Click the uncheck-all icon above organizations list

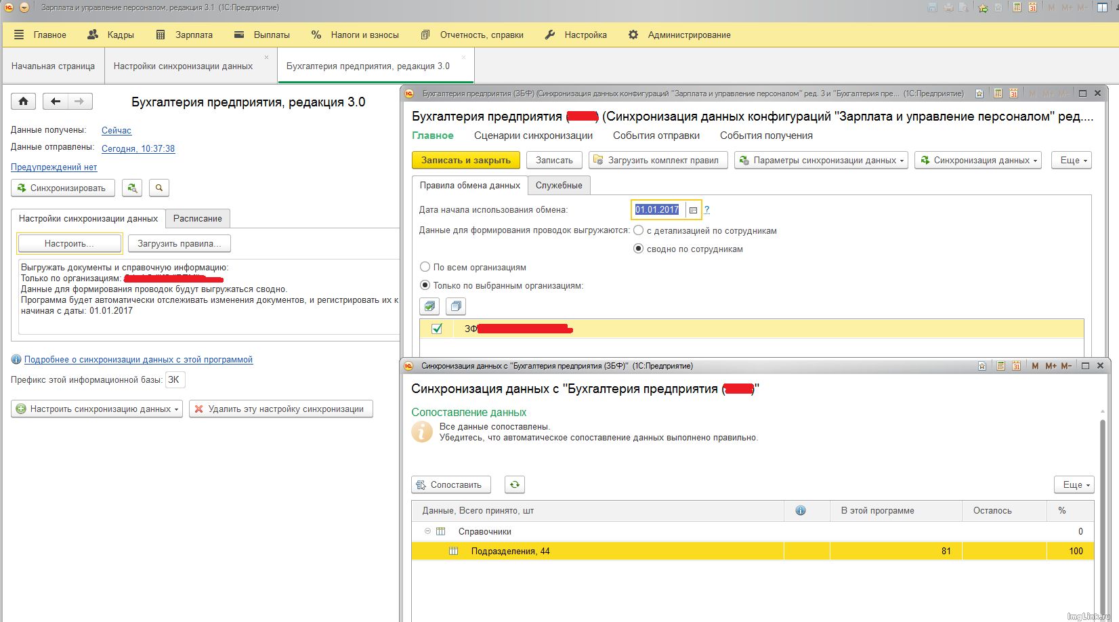click(x=456, y=306)
